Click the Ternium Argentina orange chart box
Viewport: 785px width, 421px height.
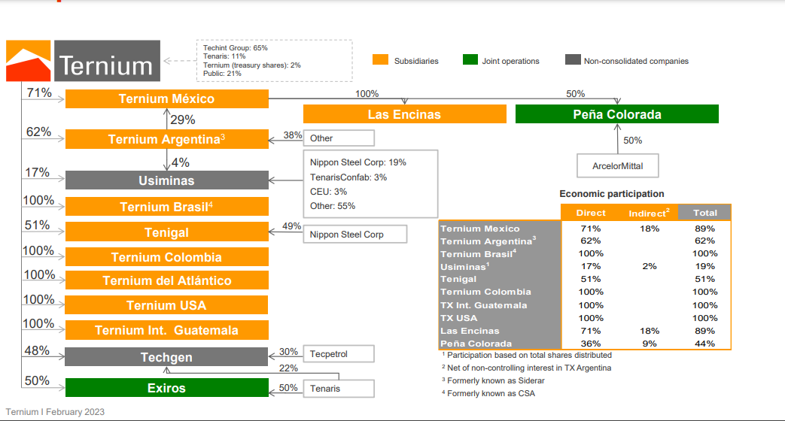coord(166,139)
